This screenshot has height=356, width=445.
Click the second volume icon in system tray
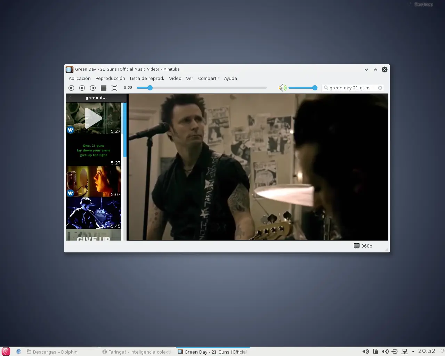tap(385, 351)
